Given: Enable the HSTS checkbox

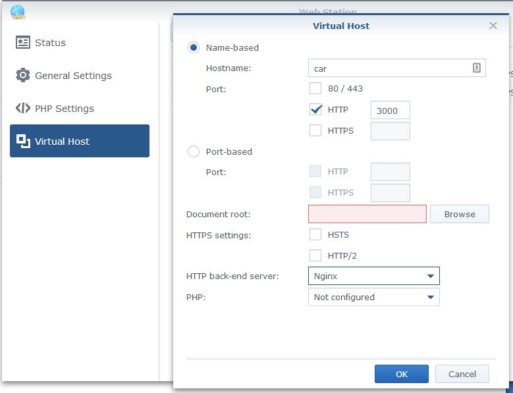Looking at the screenshot, I should [315, 234].
